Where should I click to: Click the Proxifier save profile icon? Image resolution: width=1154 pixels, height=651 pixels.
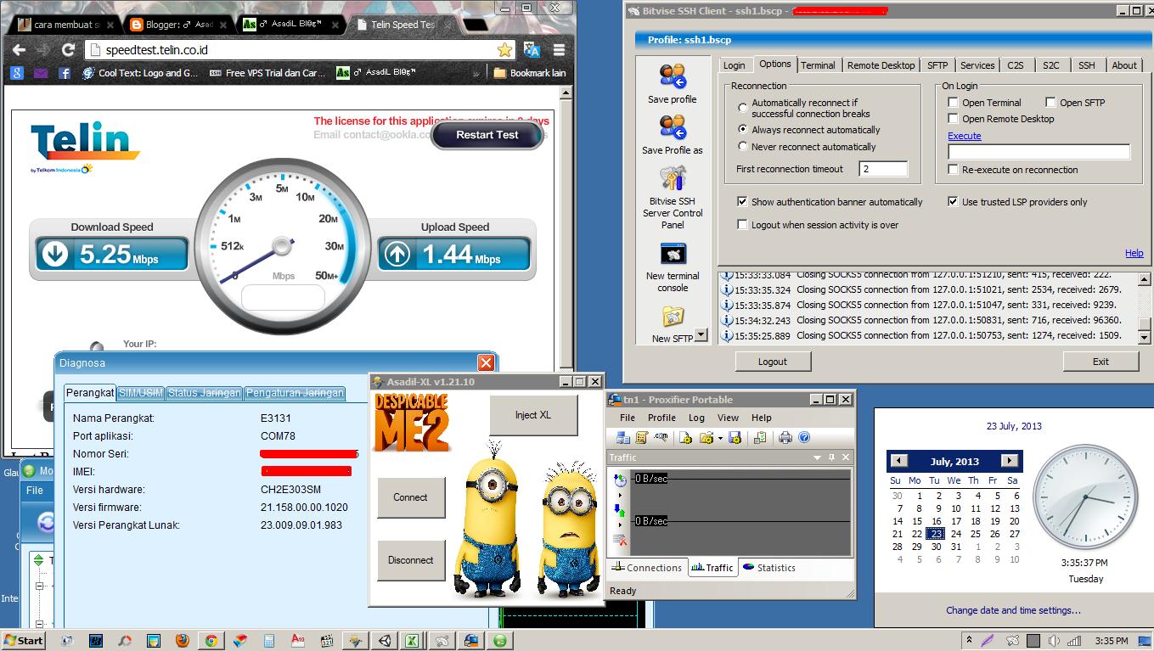[x=735, y=438]
